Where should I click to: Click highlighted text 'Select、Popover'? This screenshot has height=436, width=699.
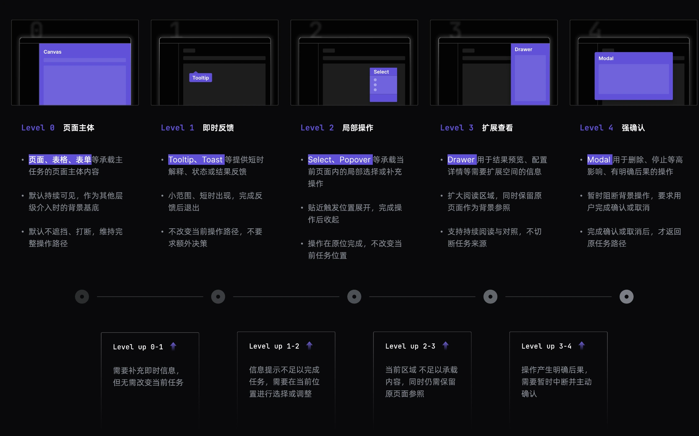pyautogui.click(x=340, y=159)
